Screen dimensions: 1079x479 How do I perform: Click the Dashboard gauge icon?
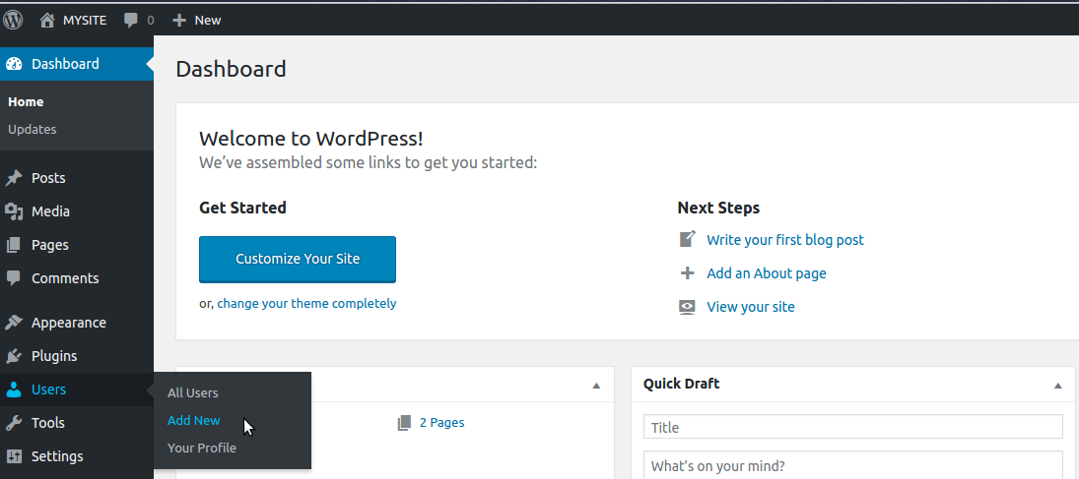click(x=14, y=64)
